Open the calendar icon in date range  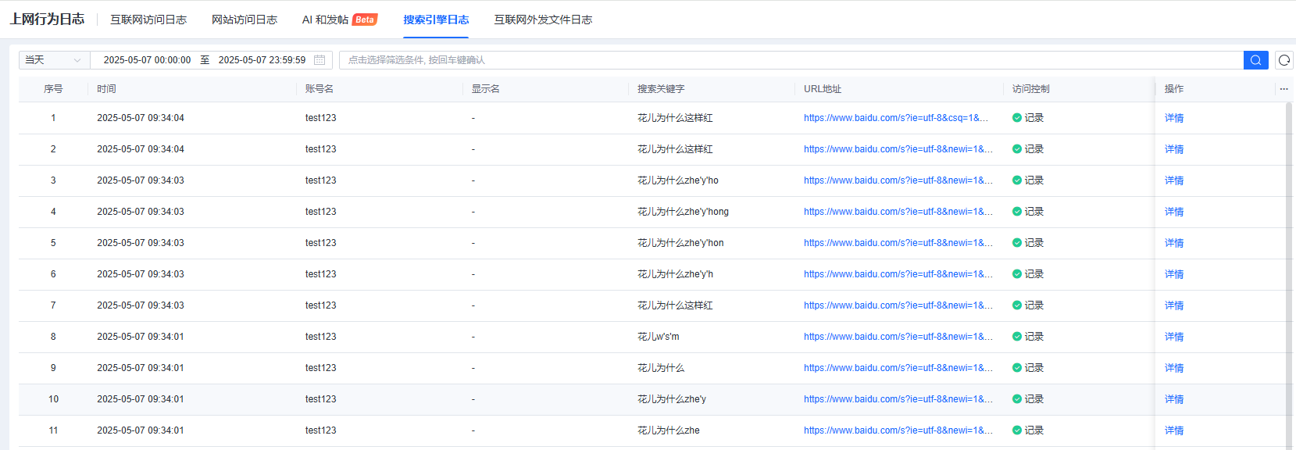click(x=320, y=60)
